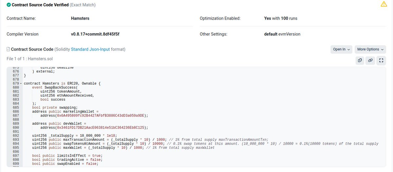This screenshot has width=393, height=172.
Task: Click the 'Compiler Version' label
Action: 22,34
